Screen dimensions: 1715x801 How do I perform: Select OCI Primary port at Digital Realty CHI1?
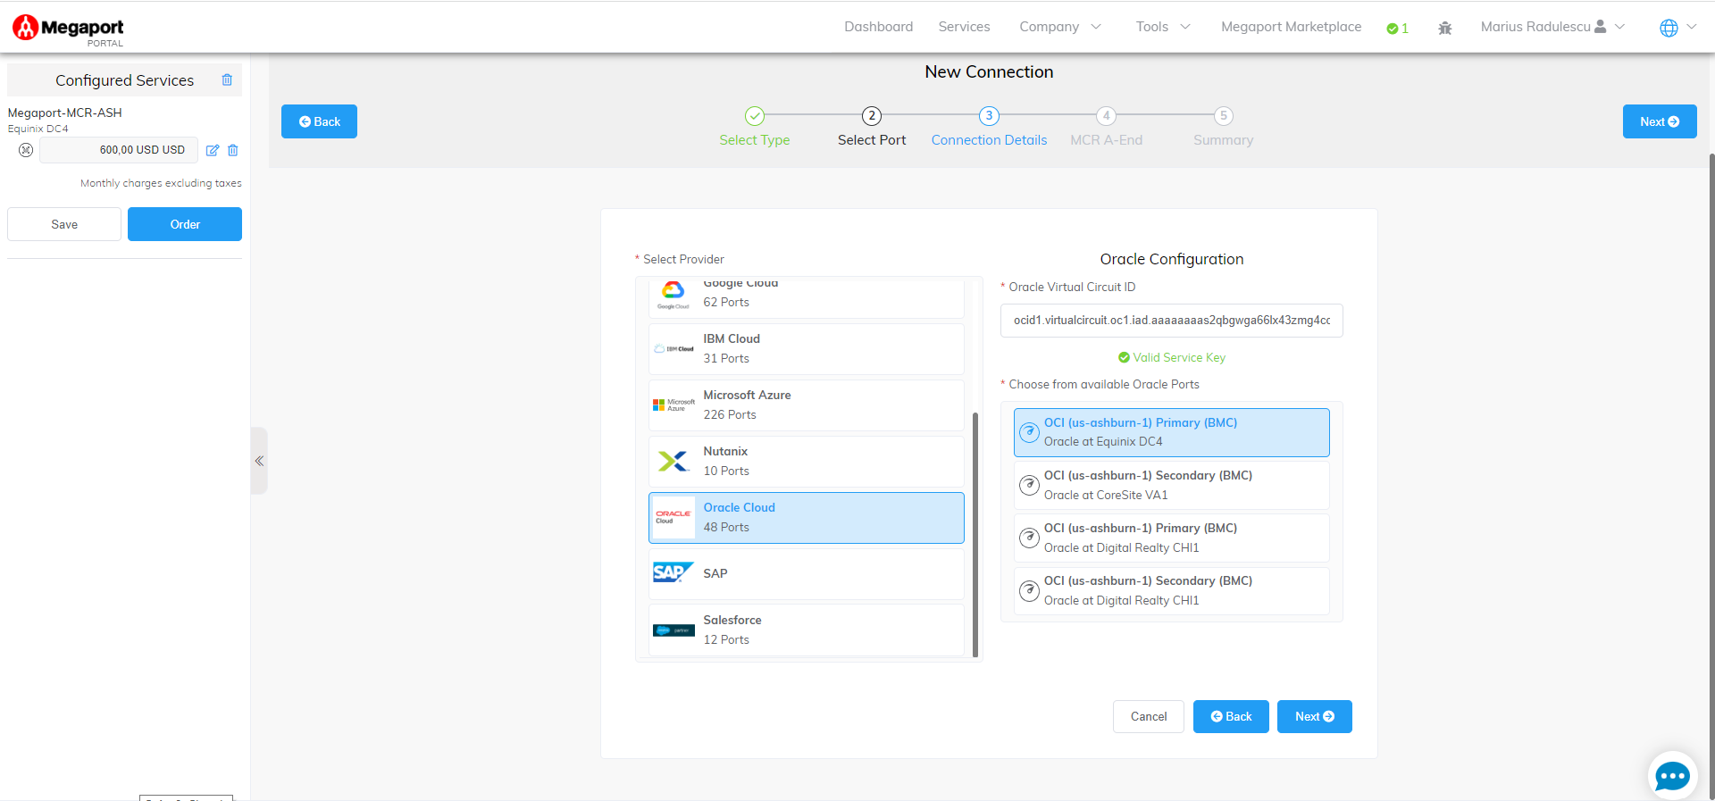[x=1171, y=538]
